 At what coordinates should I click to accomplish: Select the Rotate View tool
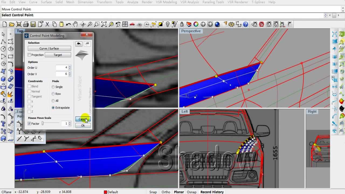coord(83,25)
